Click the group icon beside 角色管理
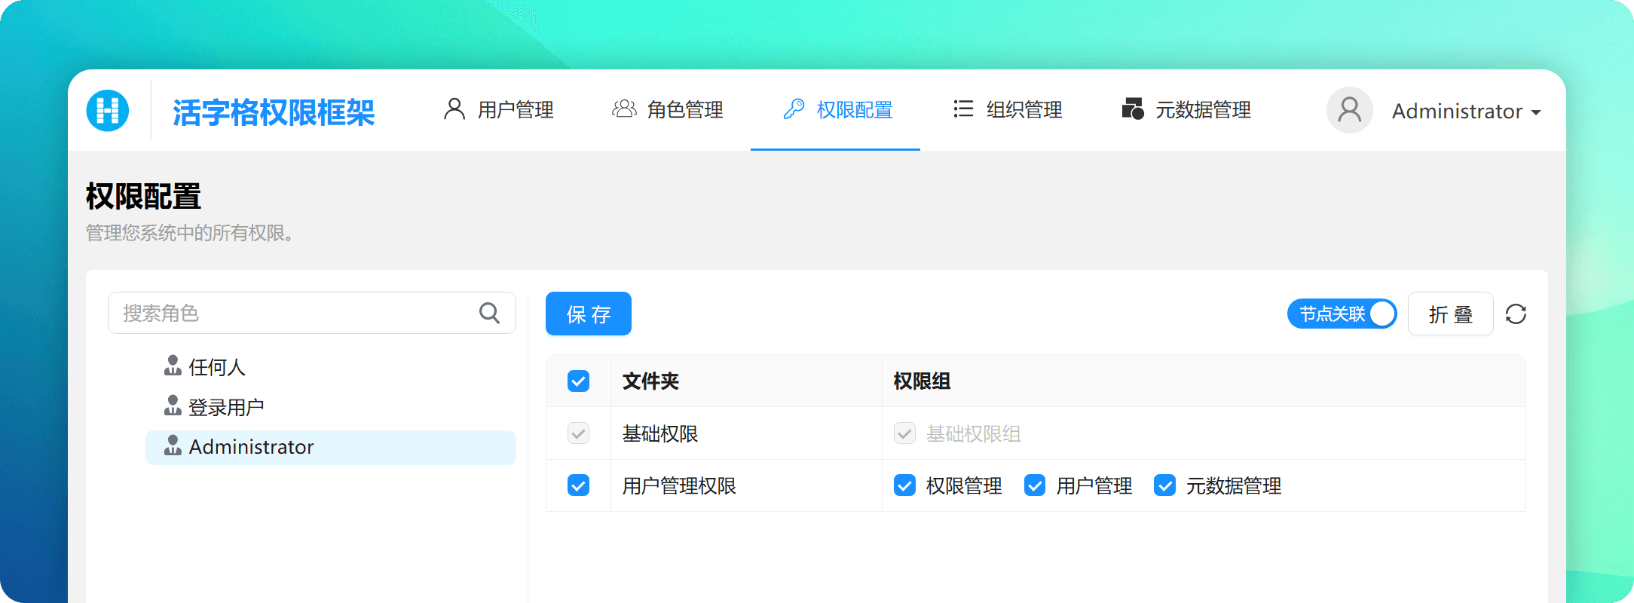 pos(624,109)
